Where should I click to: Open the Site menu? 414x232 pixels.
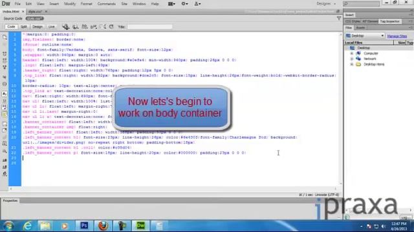(x=124, y=4)
